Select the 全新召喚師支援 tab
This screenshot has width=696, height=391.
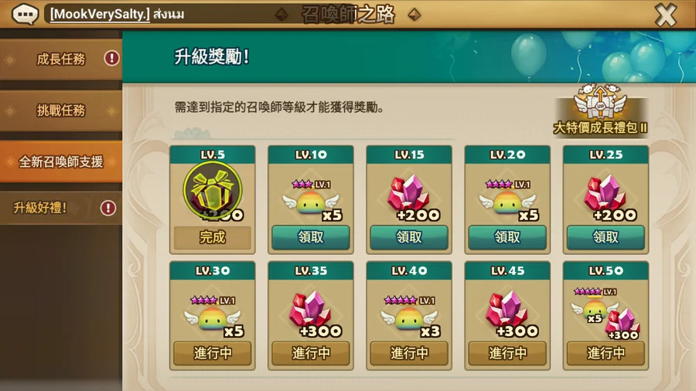pyautogui.click(x=61, y=161)
